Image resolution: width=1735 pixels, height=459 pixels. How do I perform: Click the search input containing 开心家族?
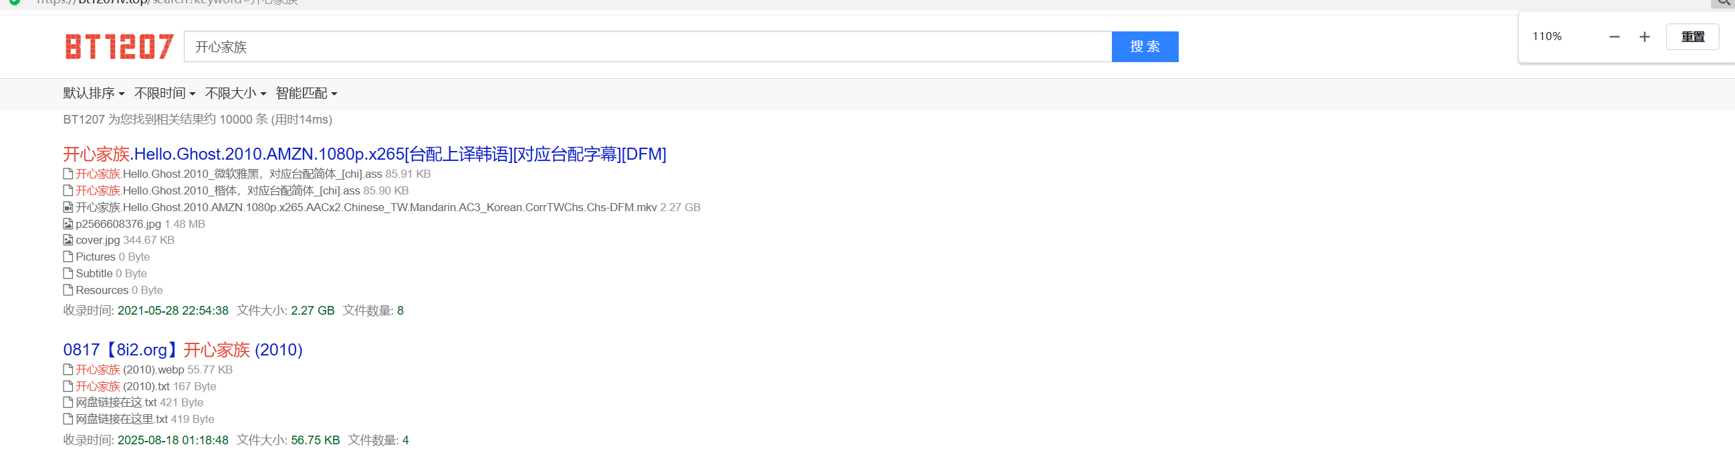[647, 47]
